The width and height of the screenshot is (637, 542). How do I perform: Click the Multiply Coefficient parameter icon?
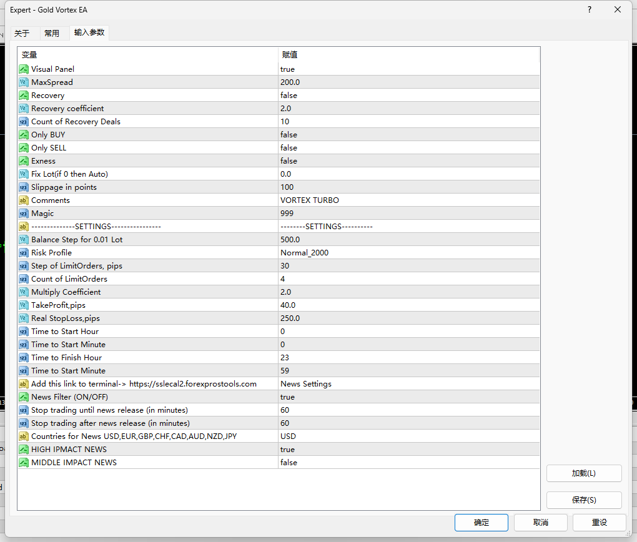24,292
